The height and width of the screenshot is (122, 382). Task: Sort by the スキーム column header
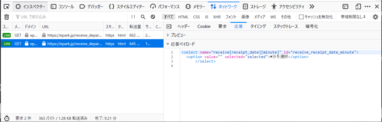[x=110, y=27]
